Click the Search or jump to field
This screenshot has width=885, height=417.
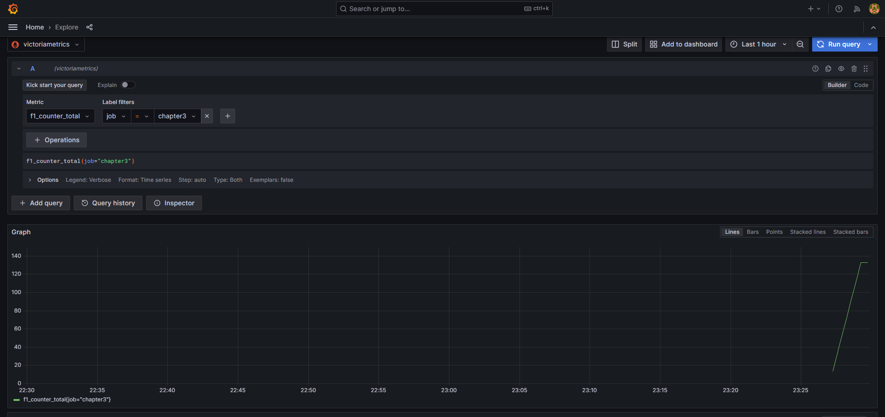coord(444,9)
